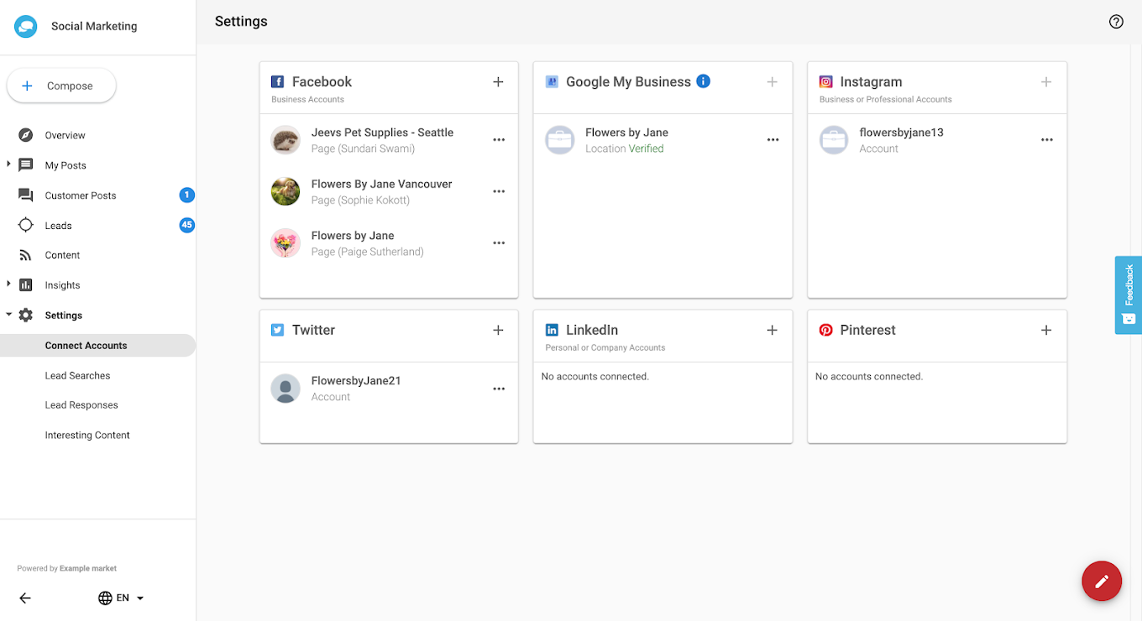Add a Pinterest account with plus icon

click(1046, 331)
